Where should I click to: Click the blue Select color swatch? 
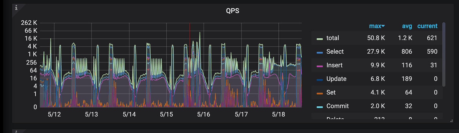click(x=320, y=52)
